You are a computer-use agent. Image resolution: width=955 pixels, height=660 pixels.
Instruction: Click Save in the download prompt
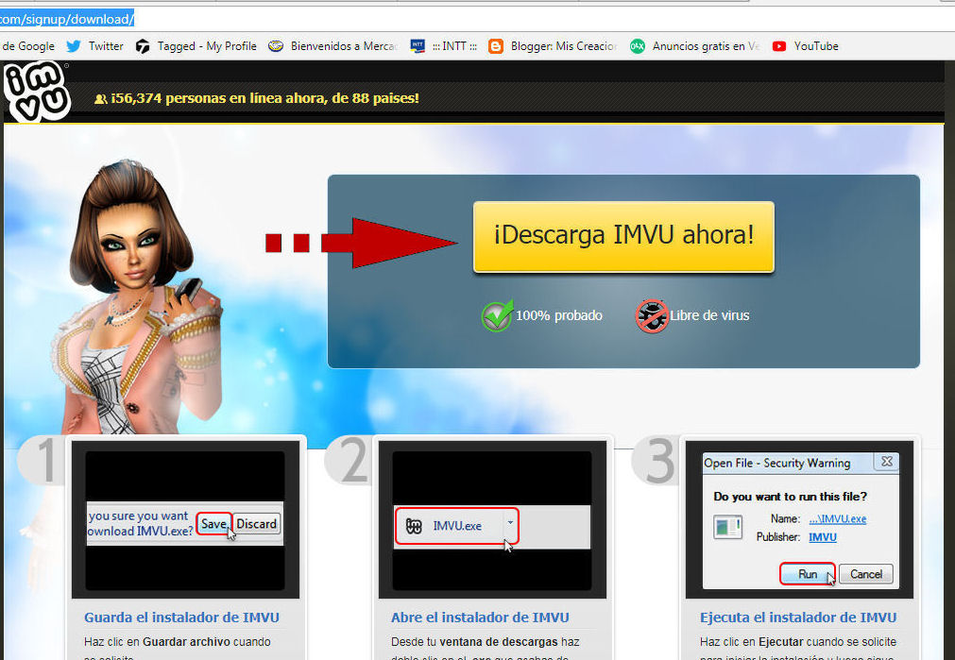click(x=214, y=524)
